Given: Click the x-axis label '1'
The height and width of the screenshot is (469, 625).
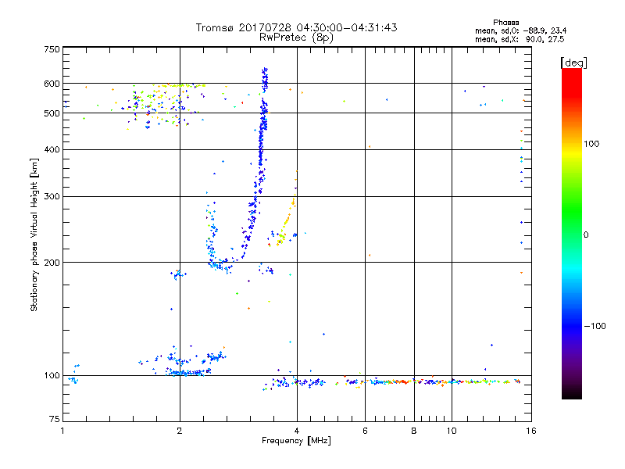Looking at the screenshot, I should pyautogui.click(x=62, y=431).
